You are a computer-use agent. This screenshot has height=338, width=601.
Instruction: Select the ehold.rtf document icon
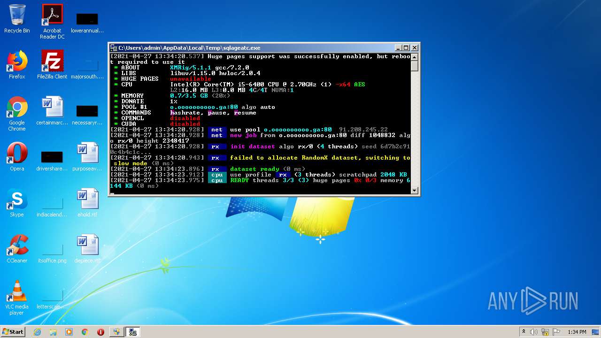tap(87, 203)
